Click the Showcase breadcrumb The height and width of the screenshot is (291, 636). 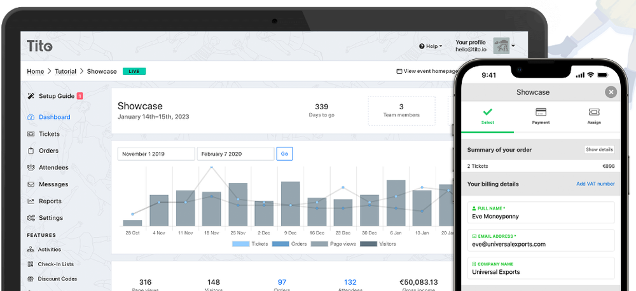(x=102, y=71)
